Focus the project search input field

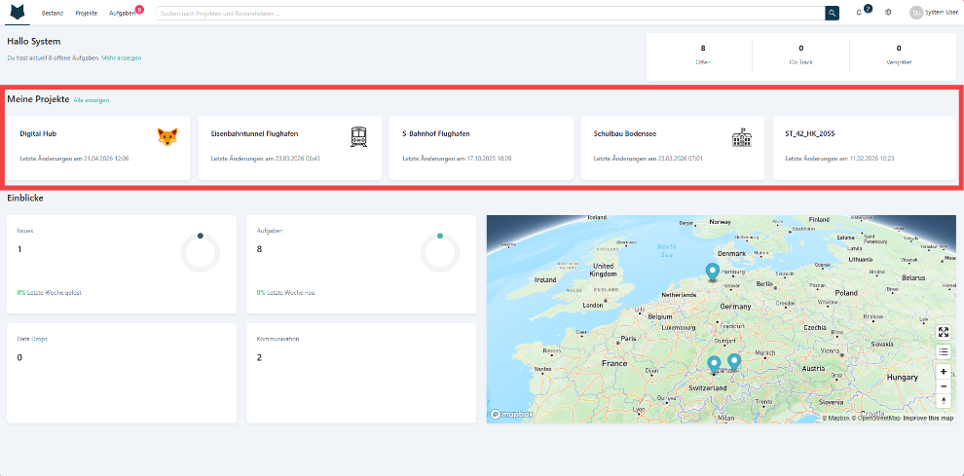coord(491,13)
